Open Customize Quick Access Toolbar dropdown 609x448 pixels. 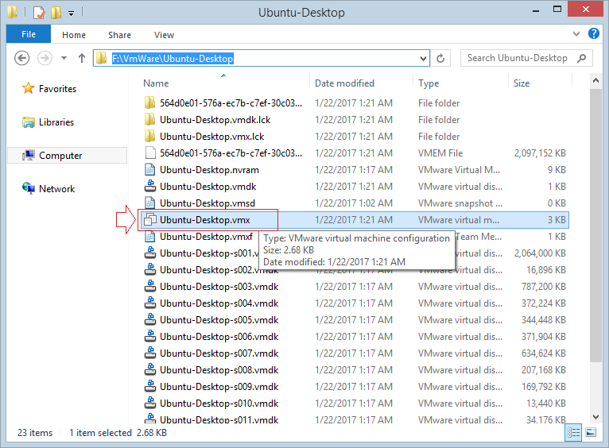71,14
